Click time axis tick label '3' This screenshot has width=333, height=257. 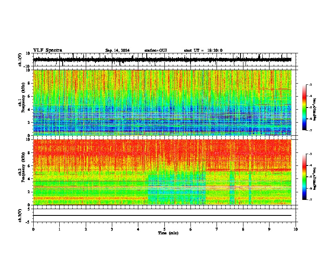[112, 229]
